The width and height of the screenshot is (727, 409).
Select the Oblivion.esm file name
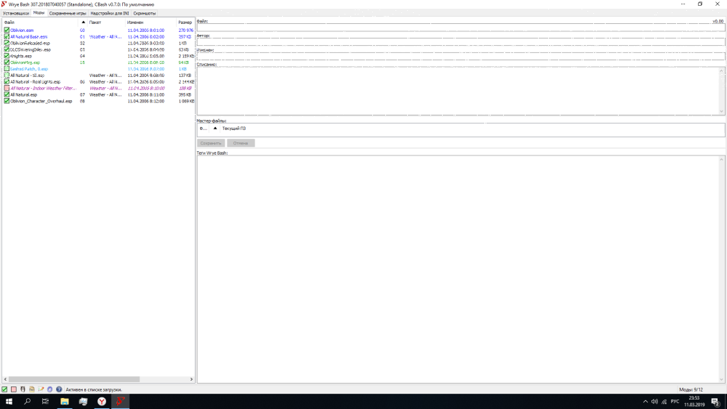[x=22, y=30]
